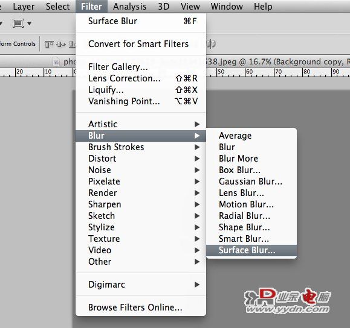Image resolution: width=350 pixels, height=328 pixels.
Task: Open the Help menu
Action: (263, 7)
